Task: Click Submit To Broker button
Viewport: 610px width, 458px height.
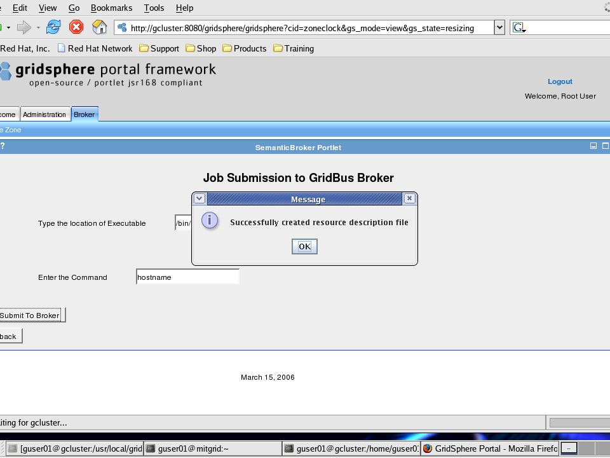Action: [32, 315]
